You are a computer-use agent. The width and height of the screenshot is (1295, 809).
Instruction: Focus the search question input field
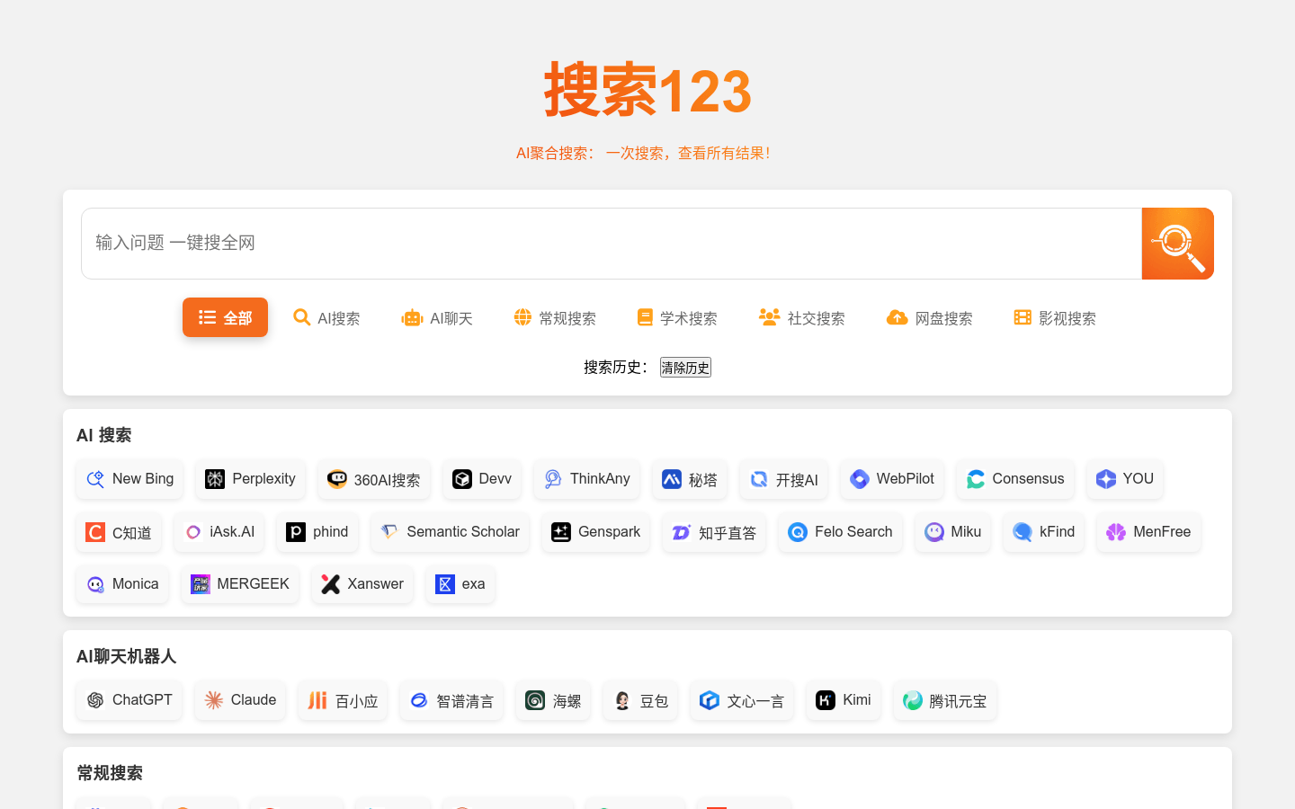(x=612, y=244)
